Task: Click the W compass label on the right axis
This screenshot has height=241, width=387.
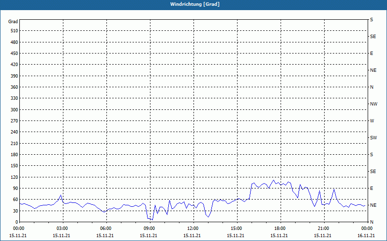Action: coord(372,121)
